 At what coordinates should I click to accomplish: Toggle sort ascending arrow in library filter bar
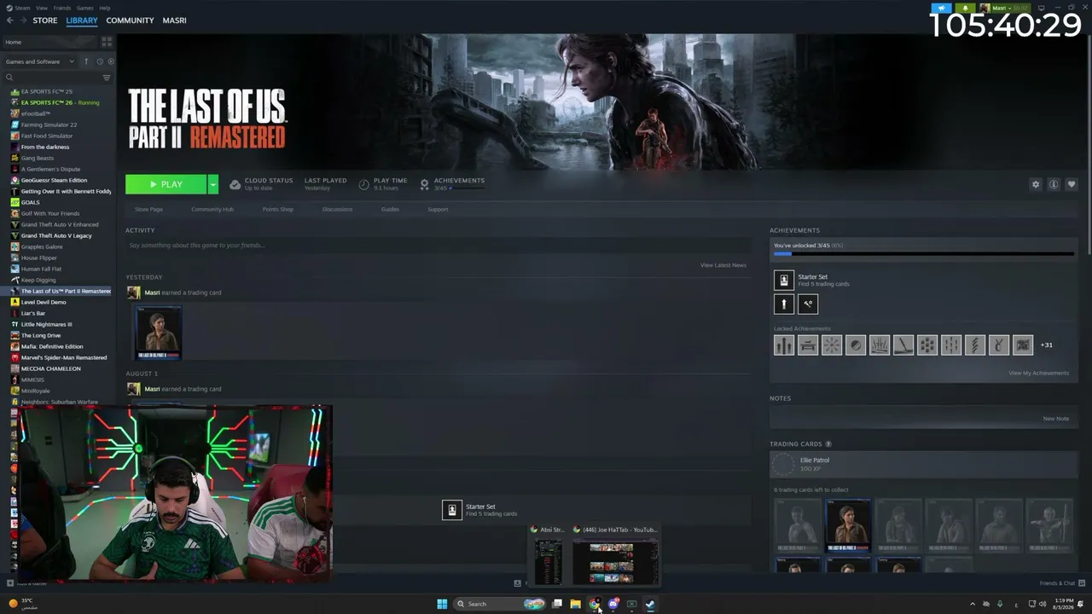pyautogui.click(x=86, y=61)
